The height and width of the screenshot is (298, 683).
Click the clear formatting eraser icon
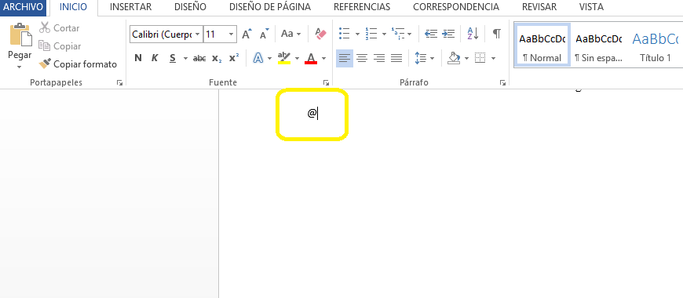(320, 34)
